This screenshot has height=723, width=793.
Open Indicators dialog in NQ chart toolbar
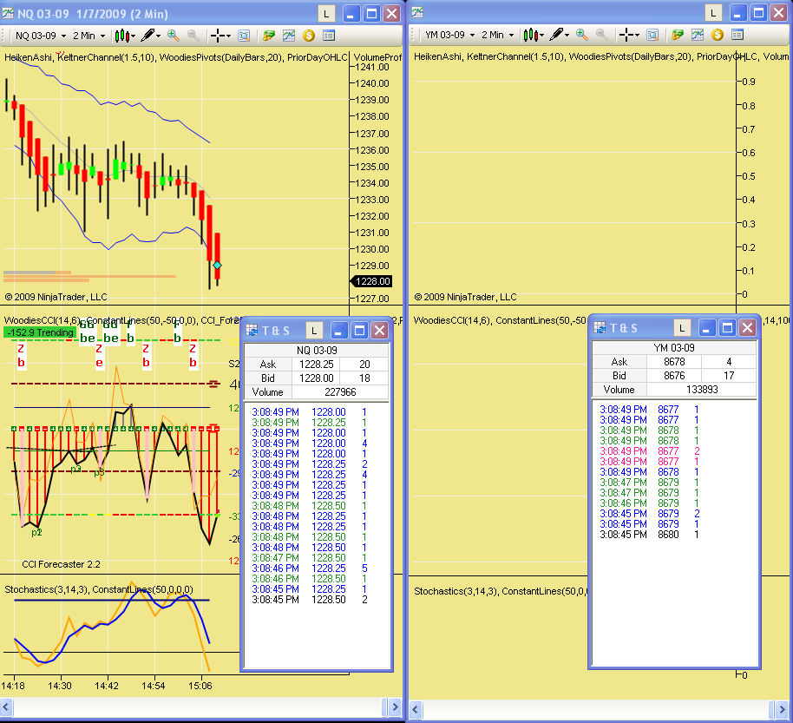pos(289,36)
